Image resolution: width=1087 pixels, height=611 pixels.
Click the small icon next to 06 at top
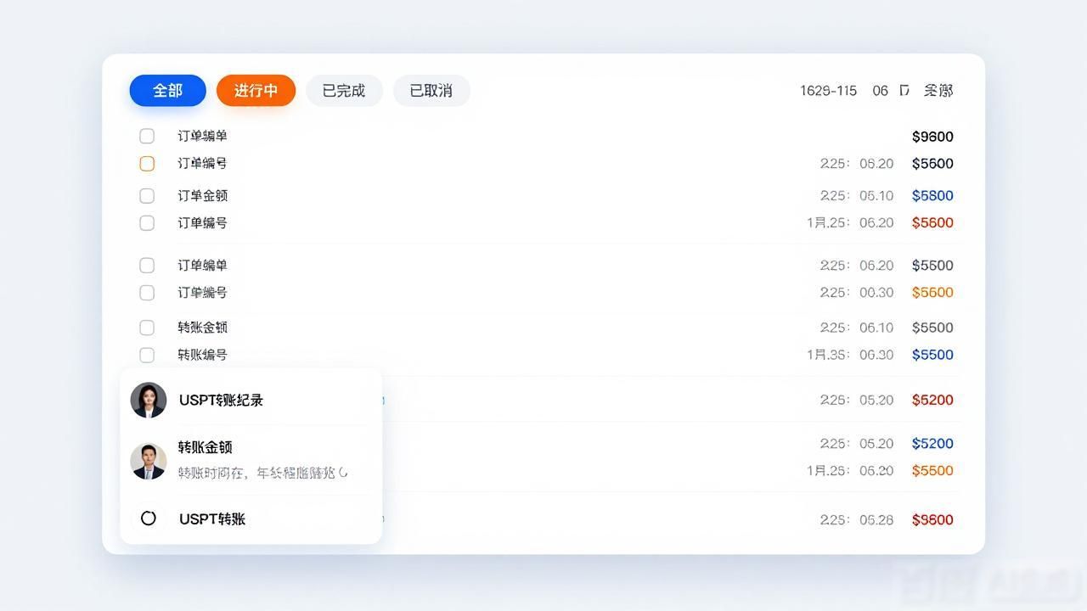(904, 91)
